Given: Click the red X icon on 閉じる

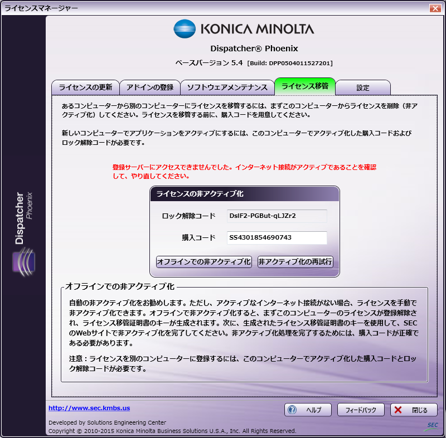Looking at the screenshot, I should coord(398,410).
